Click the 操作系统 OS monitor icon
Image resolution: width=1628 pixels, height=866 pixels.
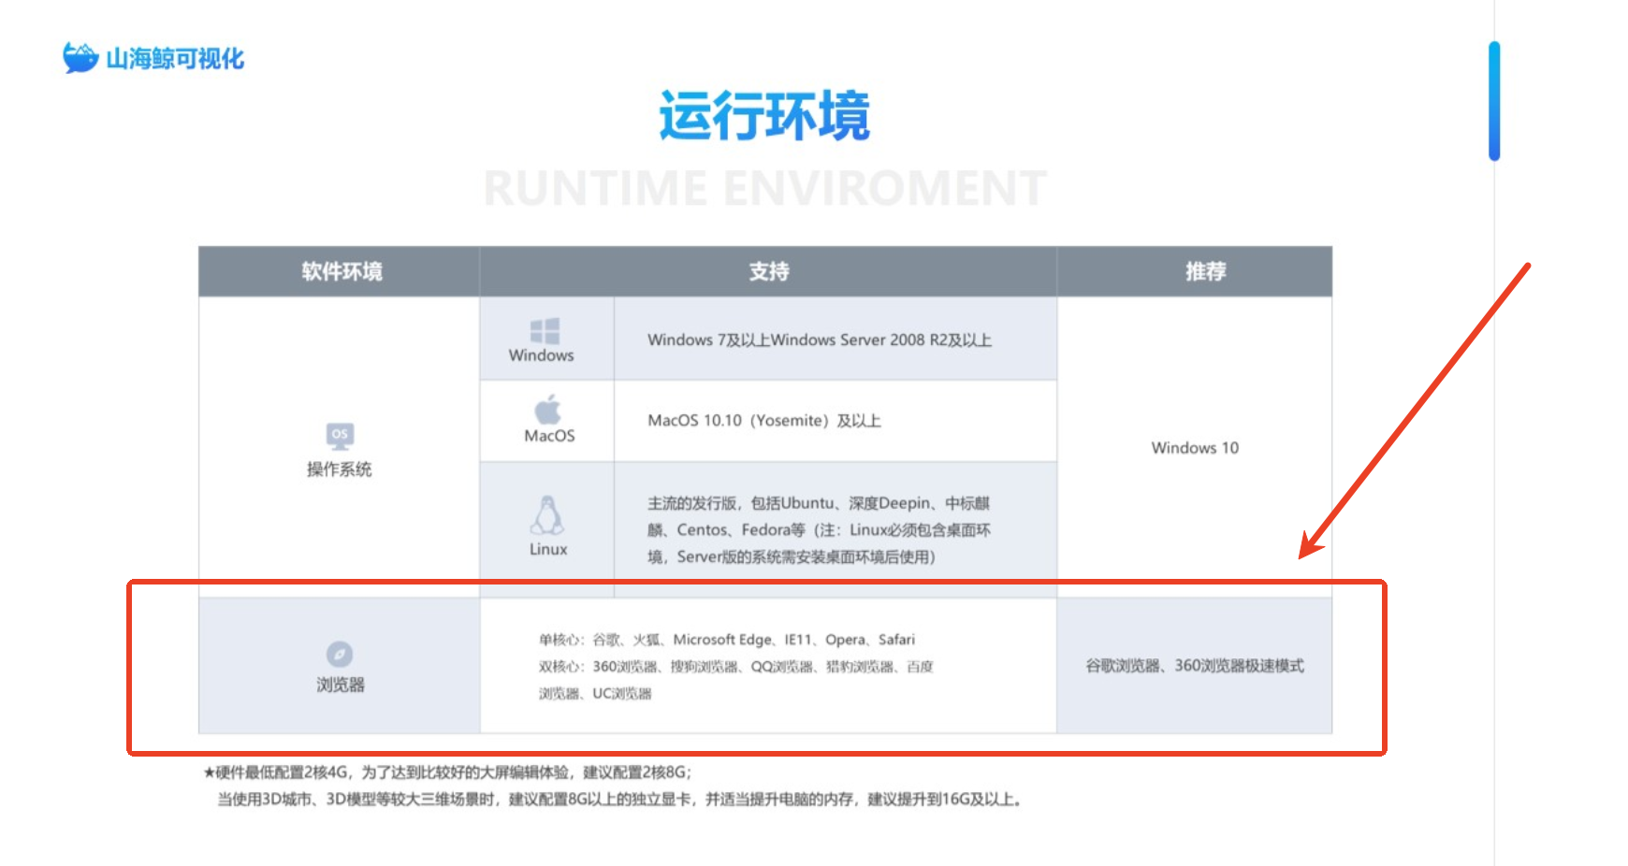click(x=340, y=436)
